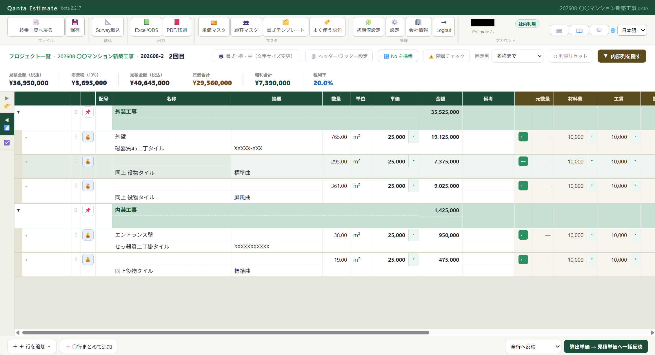The height and width of the screenshot is (355, 655).
Task: Toggle 内部列を隠す button
Action: point(622,56)
